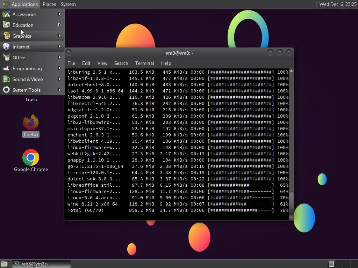Click the Google Chrome desktop label
The height and width of the screenshot is (268, 358).
point(31,169)
